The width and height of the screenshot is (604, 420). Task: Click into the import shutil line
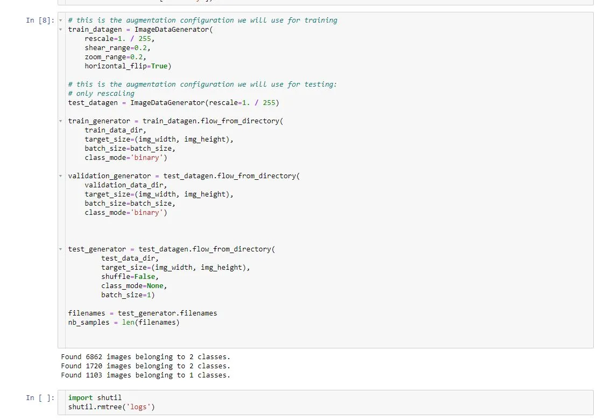[95, 398]
